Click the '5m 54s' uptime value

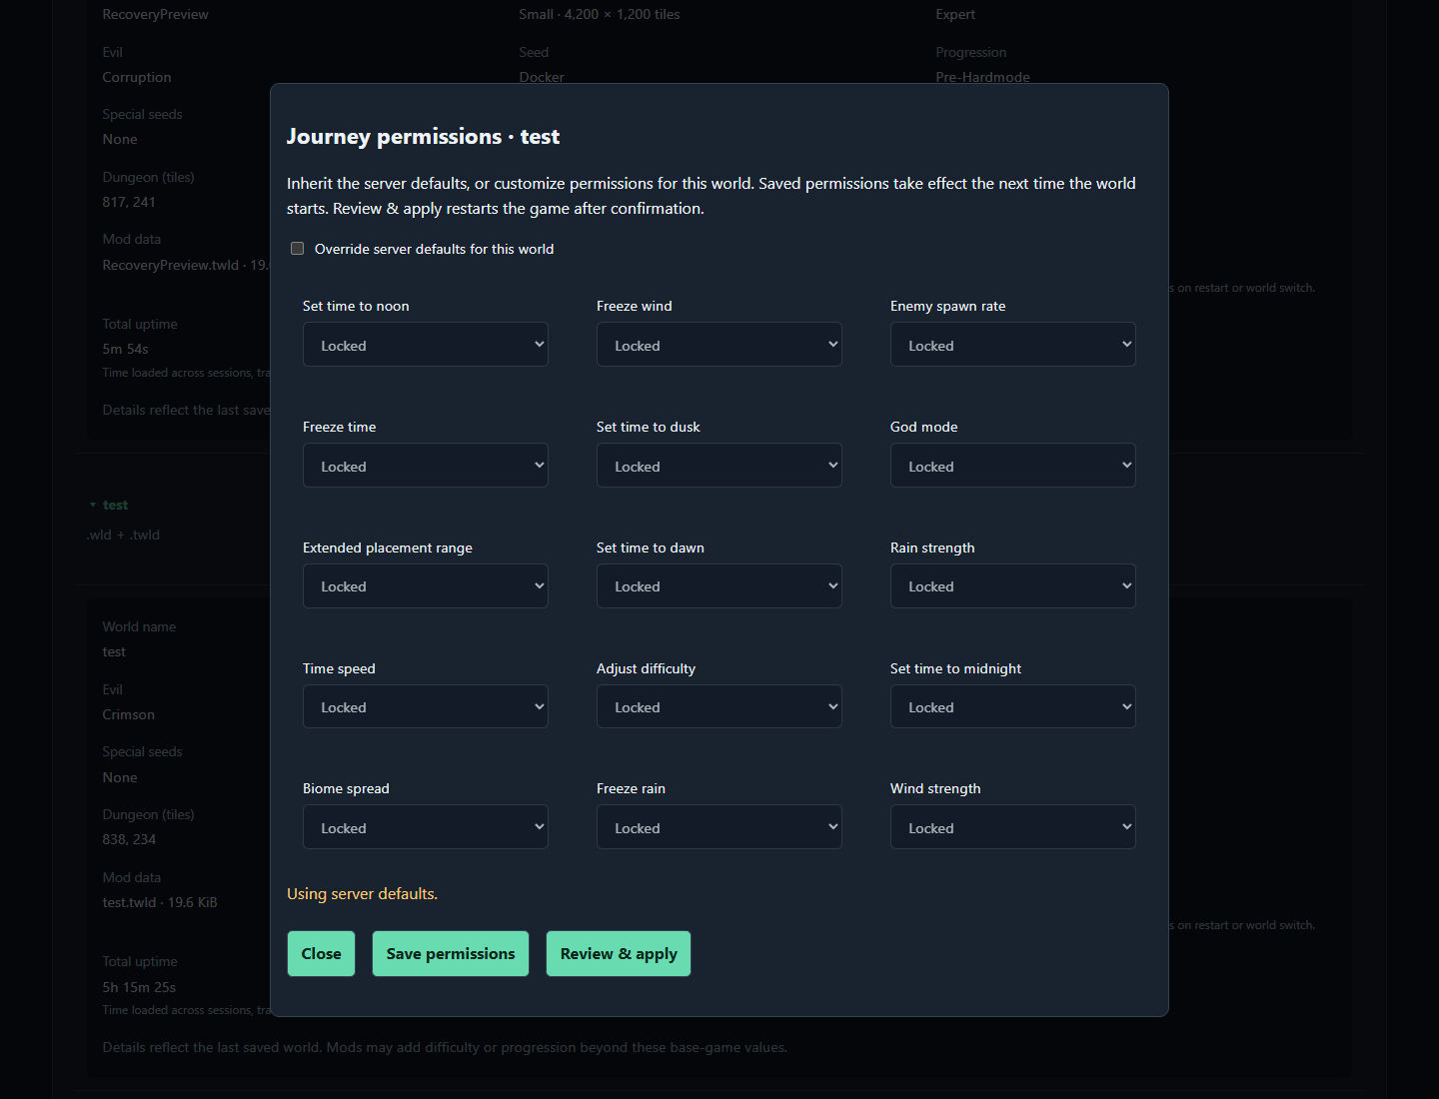pyautogui.click(x=125, y=350)
